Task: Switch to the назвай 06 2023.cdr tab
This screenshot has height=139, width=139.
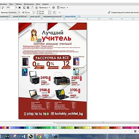Action: [20, 17]
